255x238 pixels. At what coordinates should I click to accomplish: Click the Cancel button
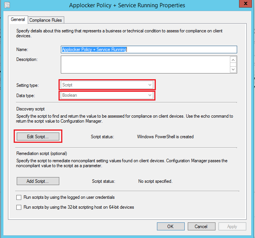pyautogui.click(x=201, y=227)
